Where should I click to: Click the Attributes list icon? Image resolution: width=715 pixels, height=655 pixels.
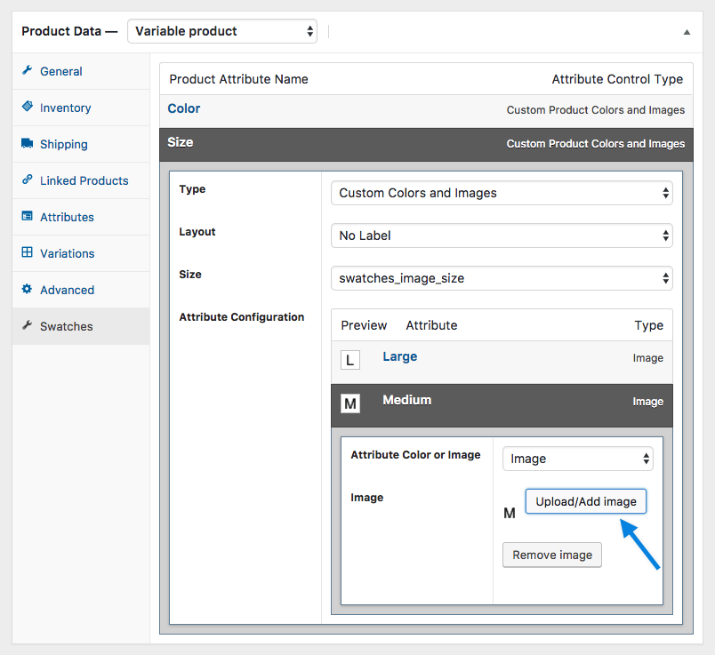coord(27,217)
